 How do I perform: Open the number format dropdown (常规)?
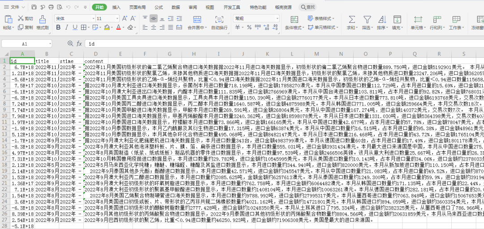(277, 19)
